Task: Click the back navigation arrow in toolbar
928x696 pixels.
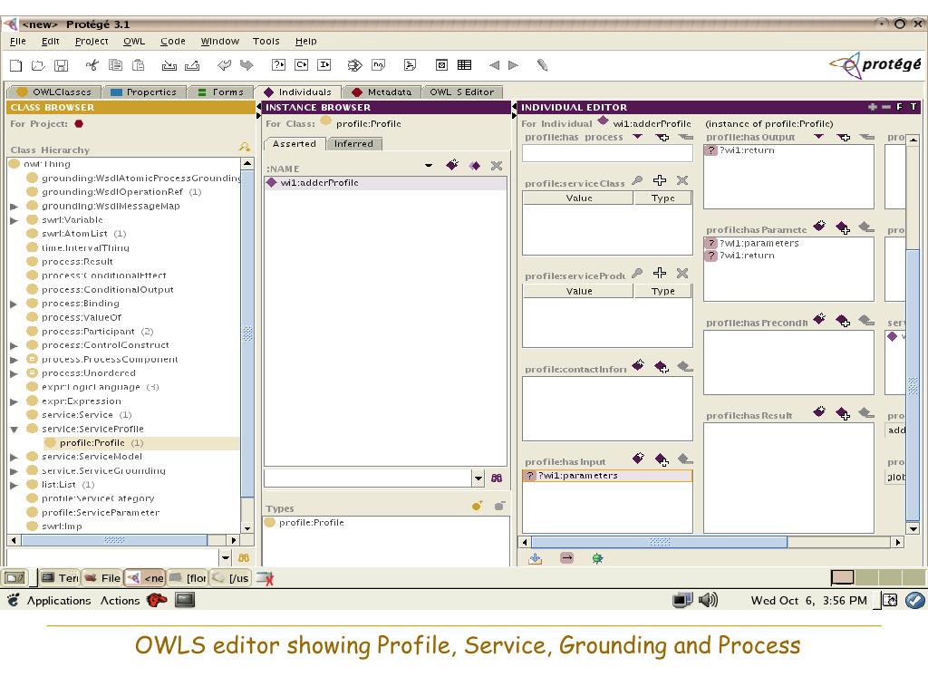Action: 494,65
